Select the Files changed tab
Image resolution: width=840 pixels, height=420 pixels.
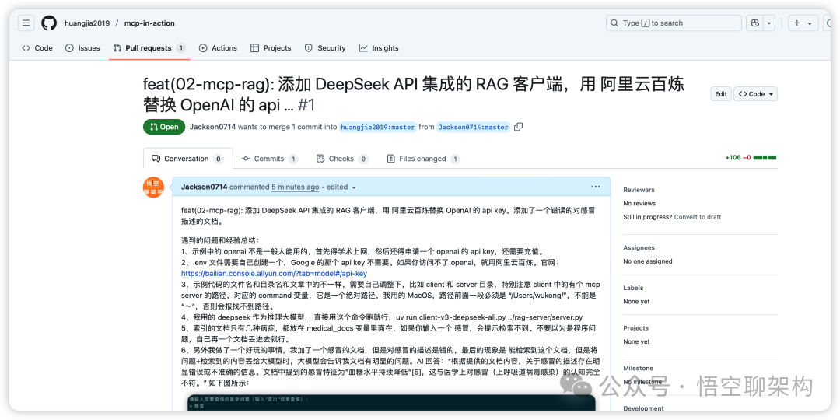pyautogui.click(x=422, y=159)
